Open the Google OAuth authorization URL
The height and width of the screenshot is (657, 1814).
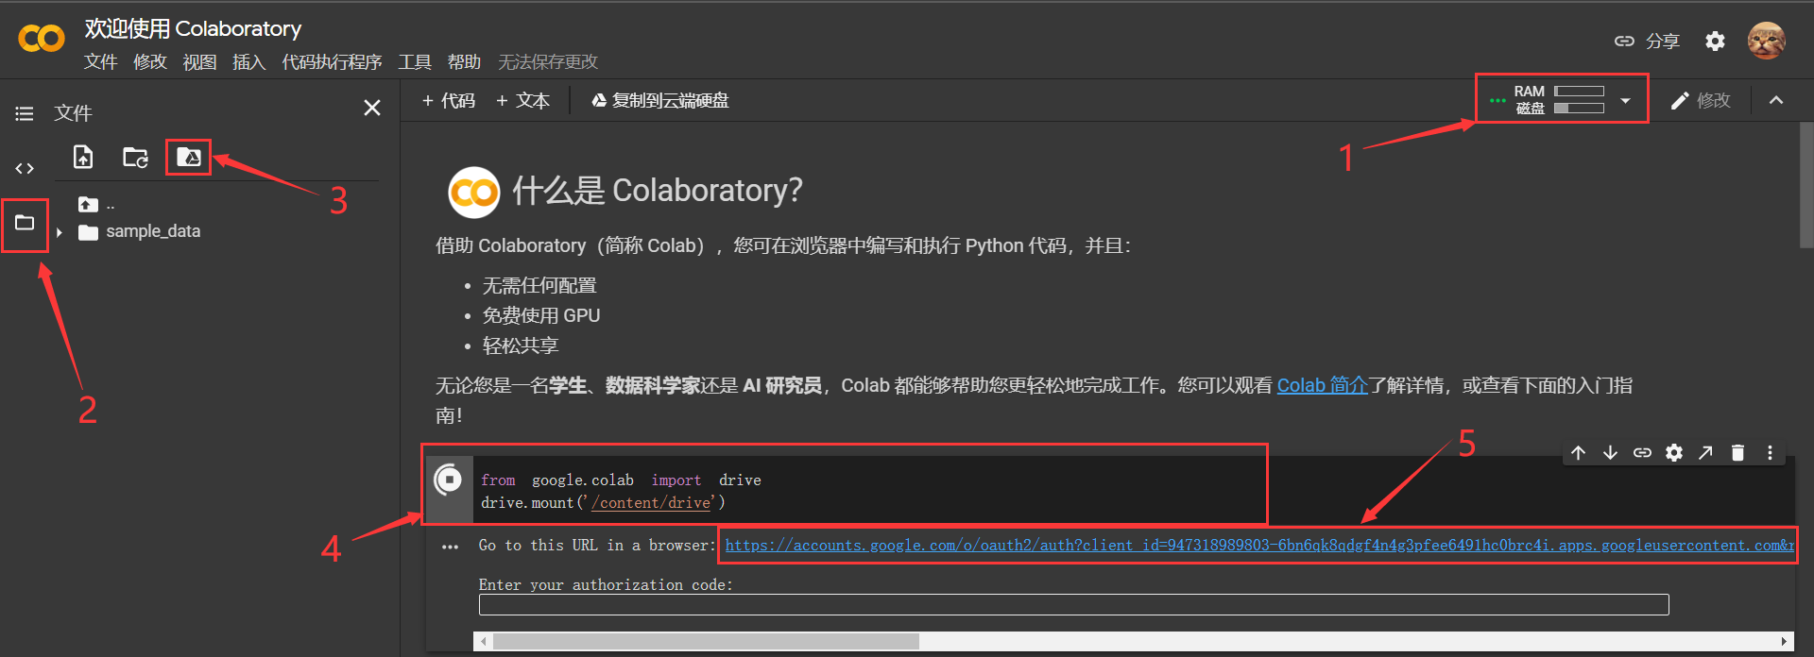(1259, 546)
